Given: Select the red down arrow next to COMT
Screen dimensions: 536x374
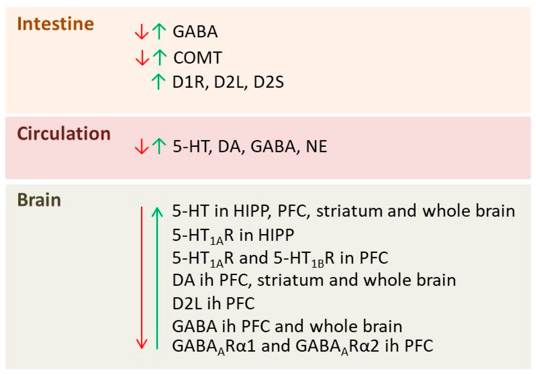Looking at the screenshot, I should (142, 57).
